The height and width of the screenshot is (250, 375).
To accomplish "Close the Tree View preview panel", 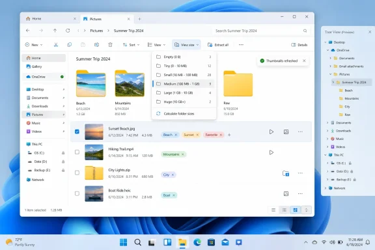I will tap(370, 32).
